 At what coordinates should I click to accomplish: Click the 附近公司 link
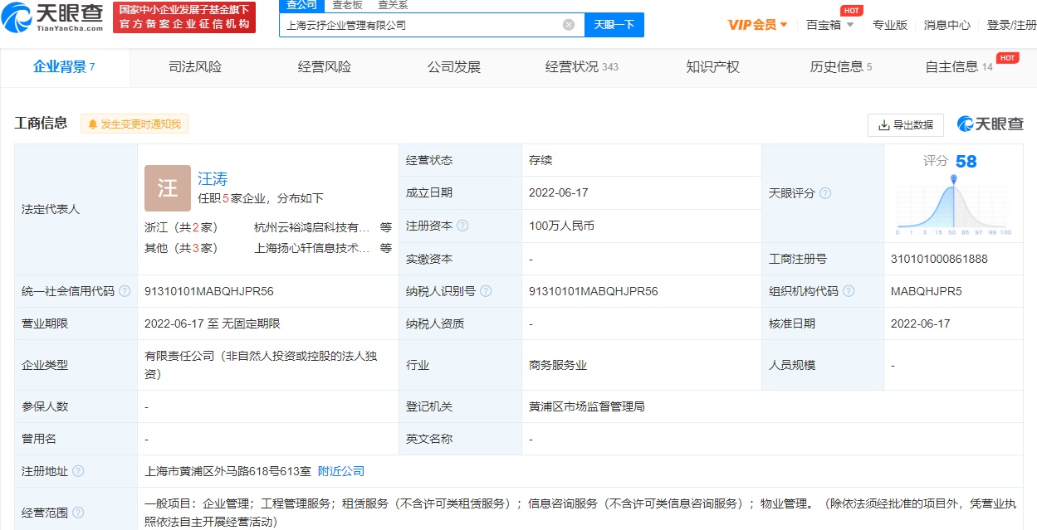point(341,471)
